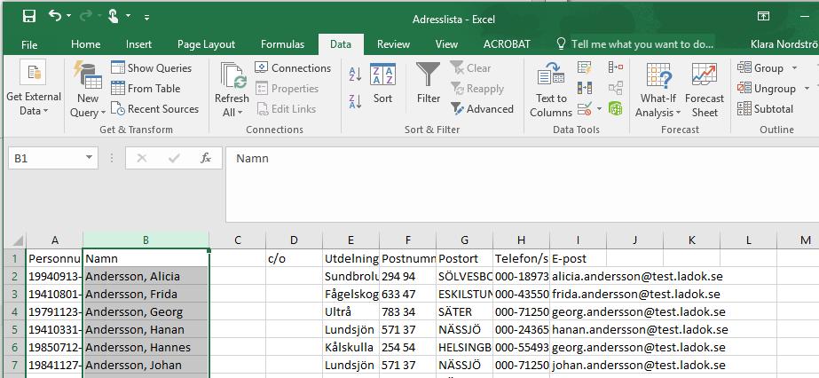This screenshot has height=378, width=819.
Task: Click the Insert Function fx icon
Action: coord(206,158)
